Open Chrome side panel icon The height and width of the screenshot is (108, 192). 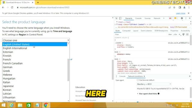pyautogui.click(x=180, y=7)
